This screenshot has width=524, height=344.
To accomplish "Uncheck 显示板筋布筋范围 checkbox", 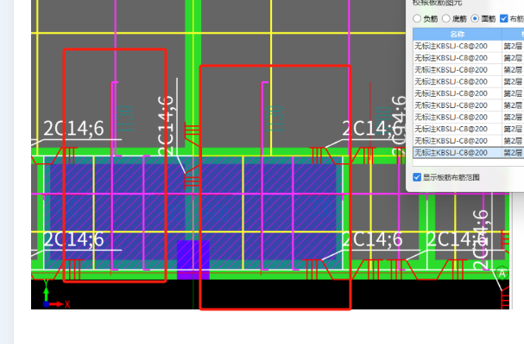I will (417, 177).
